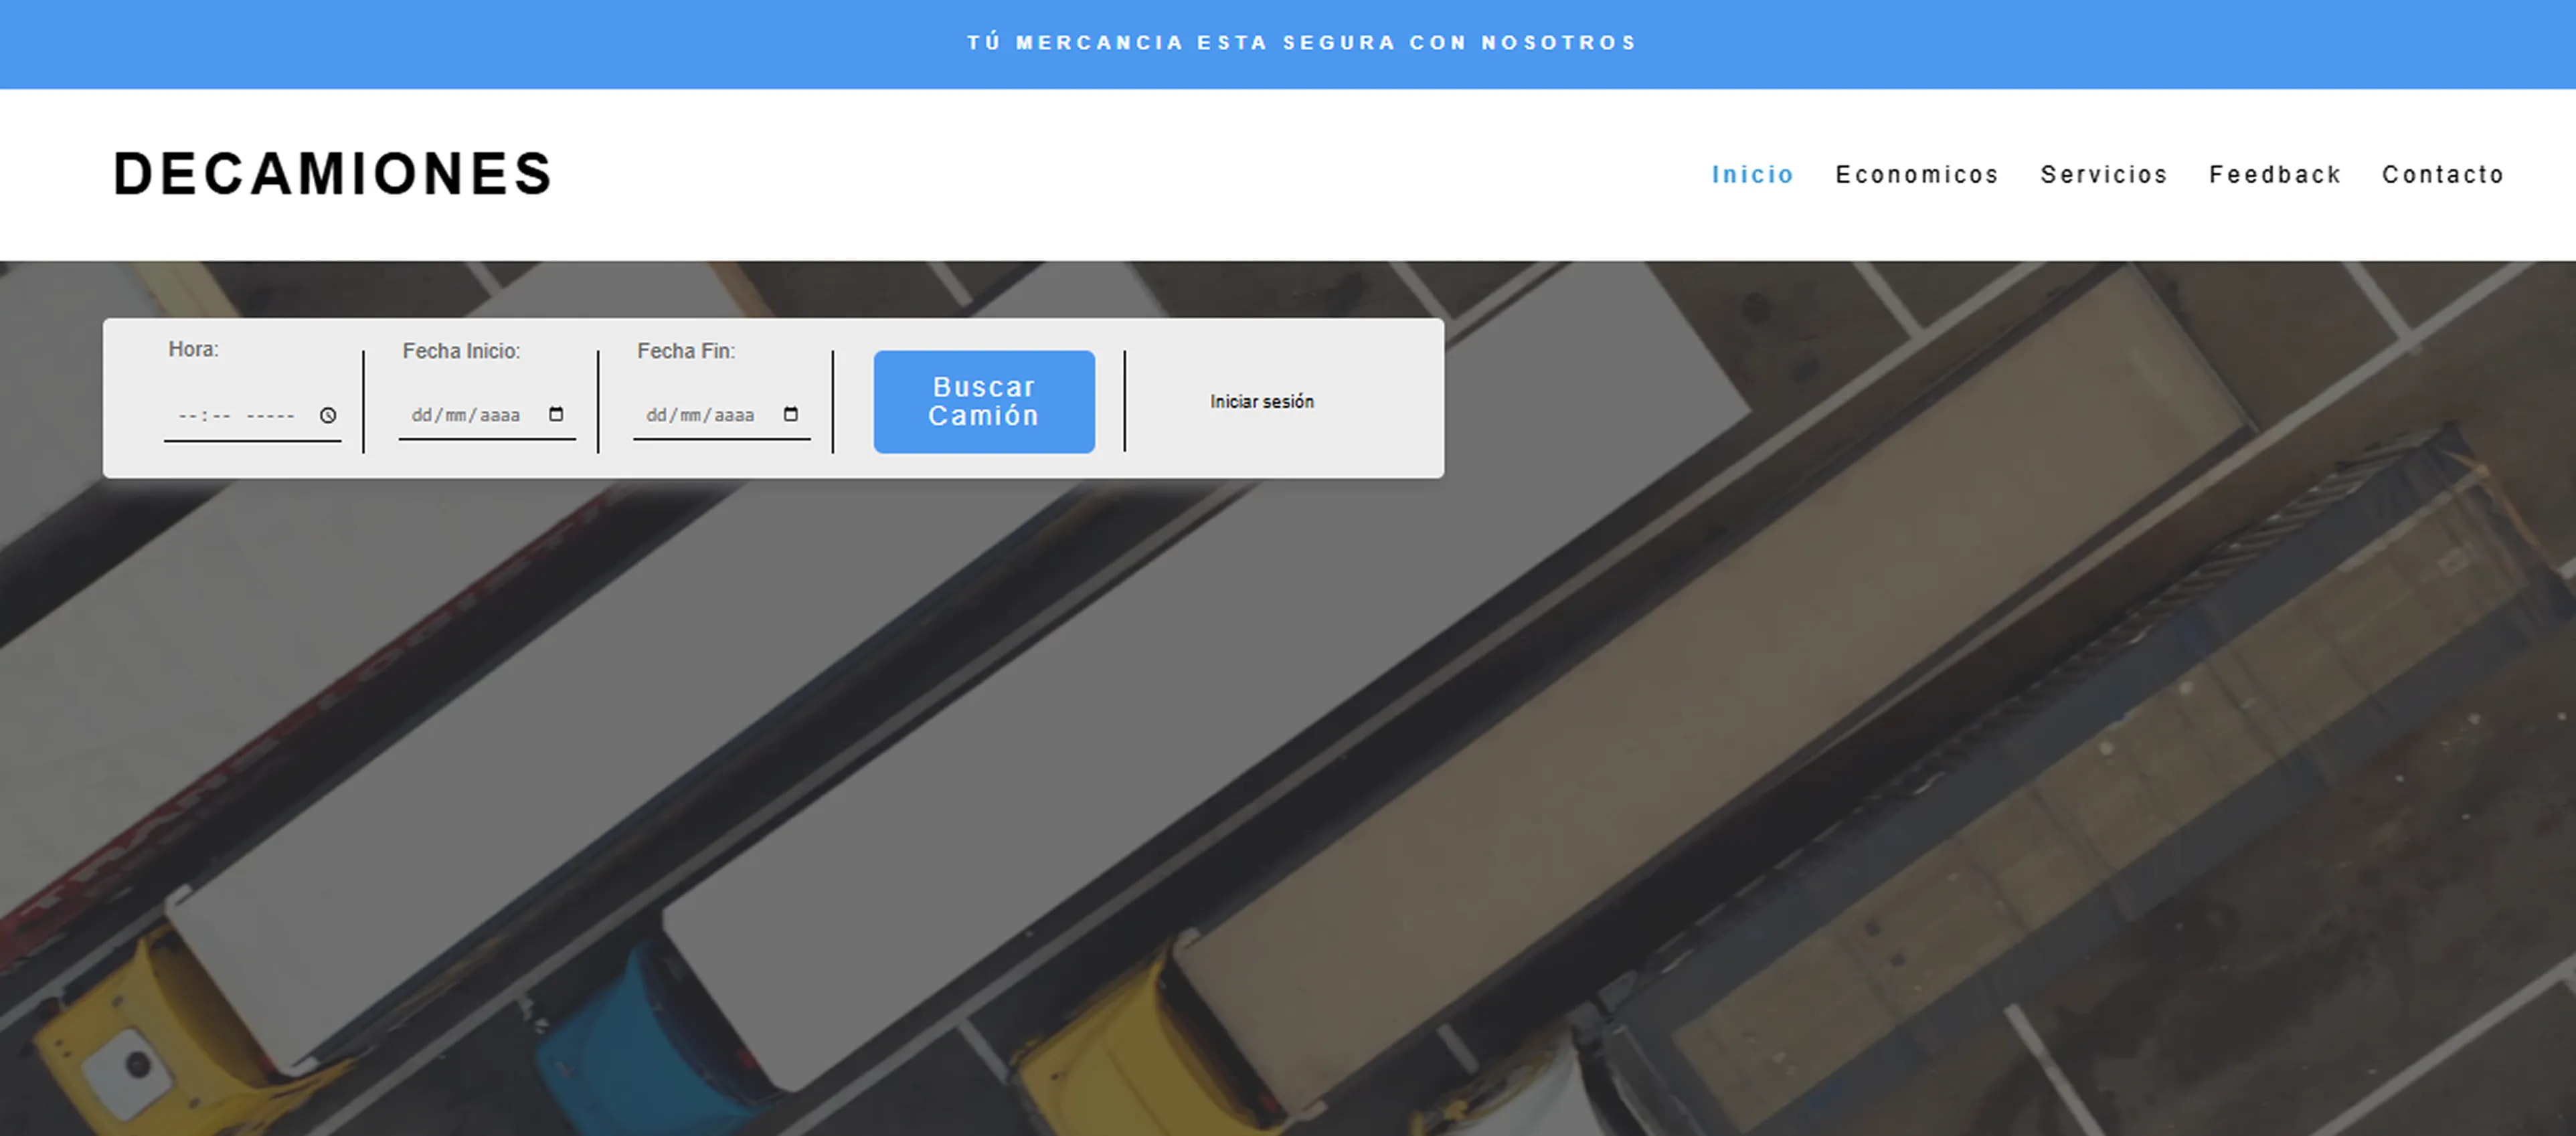Open the Contacto nav item

pos(2442,175)
